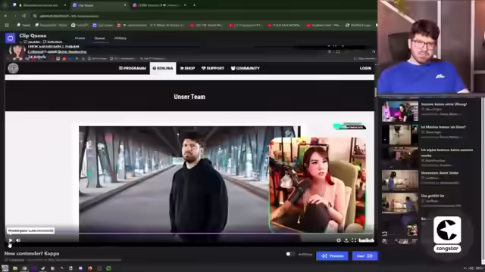Open the History tab
The height and width of the screenshot is (272, 485).
tap(120, 39)
